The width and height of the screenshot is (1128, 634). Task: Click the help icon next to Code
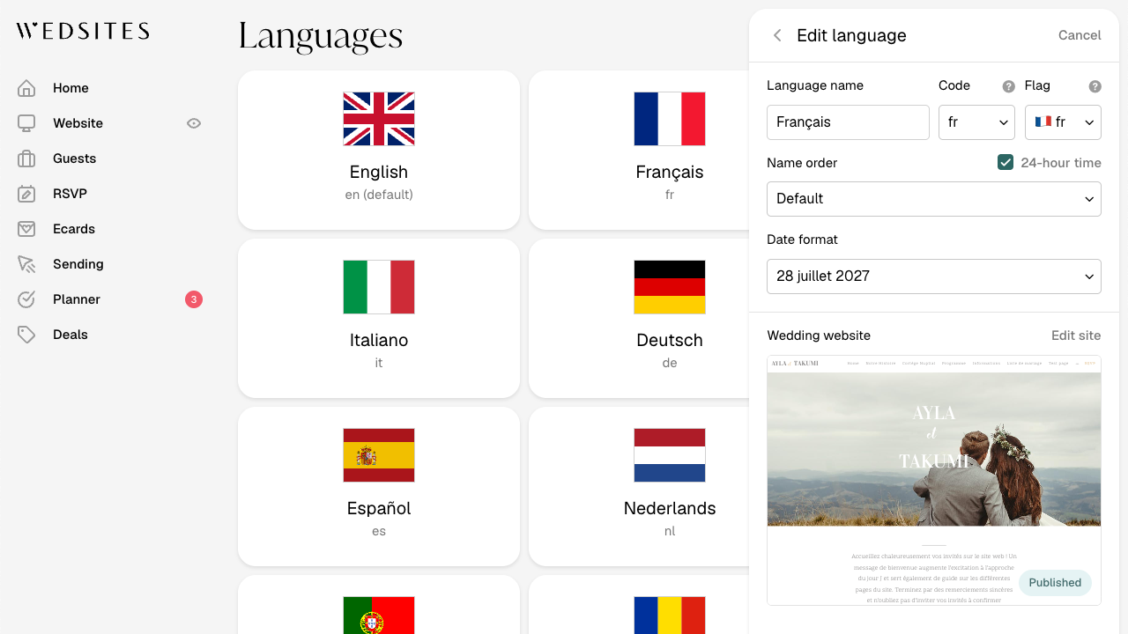[1009, 86]
